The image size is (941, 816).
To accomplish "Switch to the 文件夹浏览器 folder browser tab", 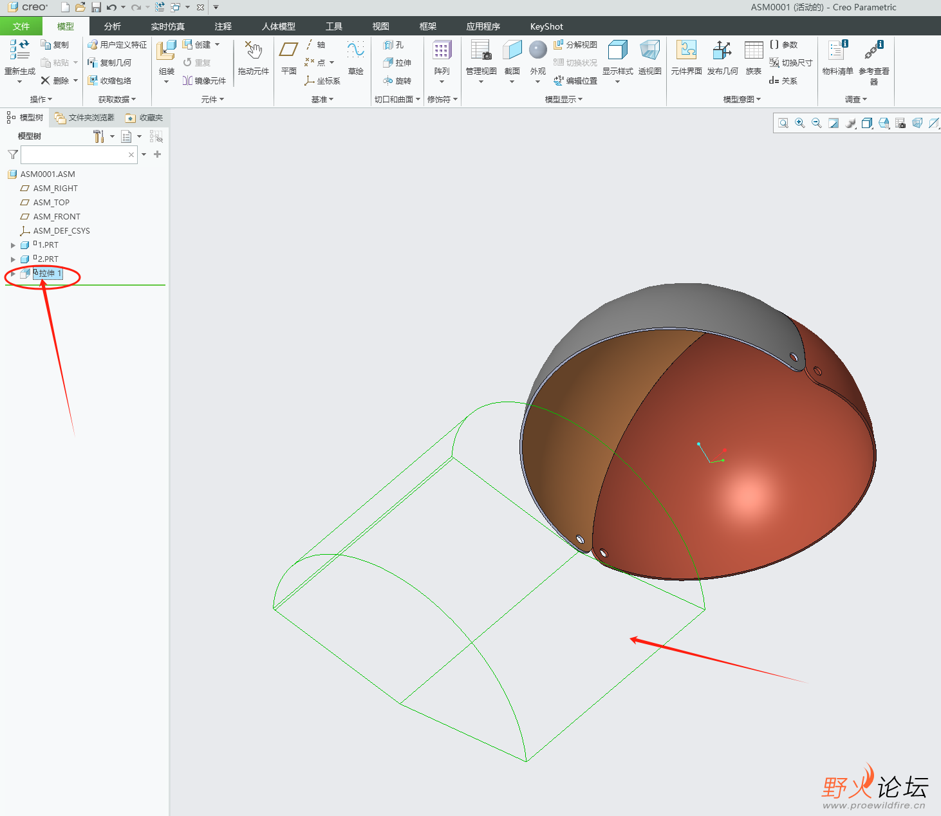I will pyautogui.click(x=84, y=118).
